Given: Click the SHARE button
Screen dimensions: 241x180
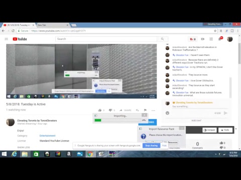Looking at the screenshot, I should tap(126, 110).
